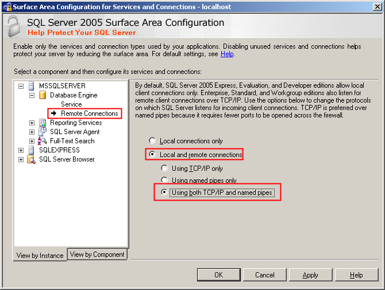Click the SQL Server Agent icon
This screenshot has height=290, width=385.
click(43, 132)
